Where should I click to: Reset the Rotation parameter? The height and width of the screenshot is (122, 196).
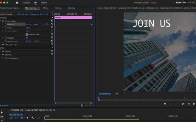click(x=52, y=37)
